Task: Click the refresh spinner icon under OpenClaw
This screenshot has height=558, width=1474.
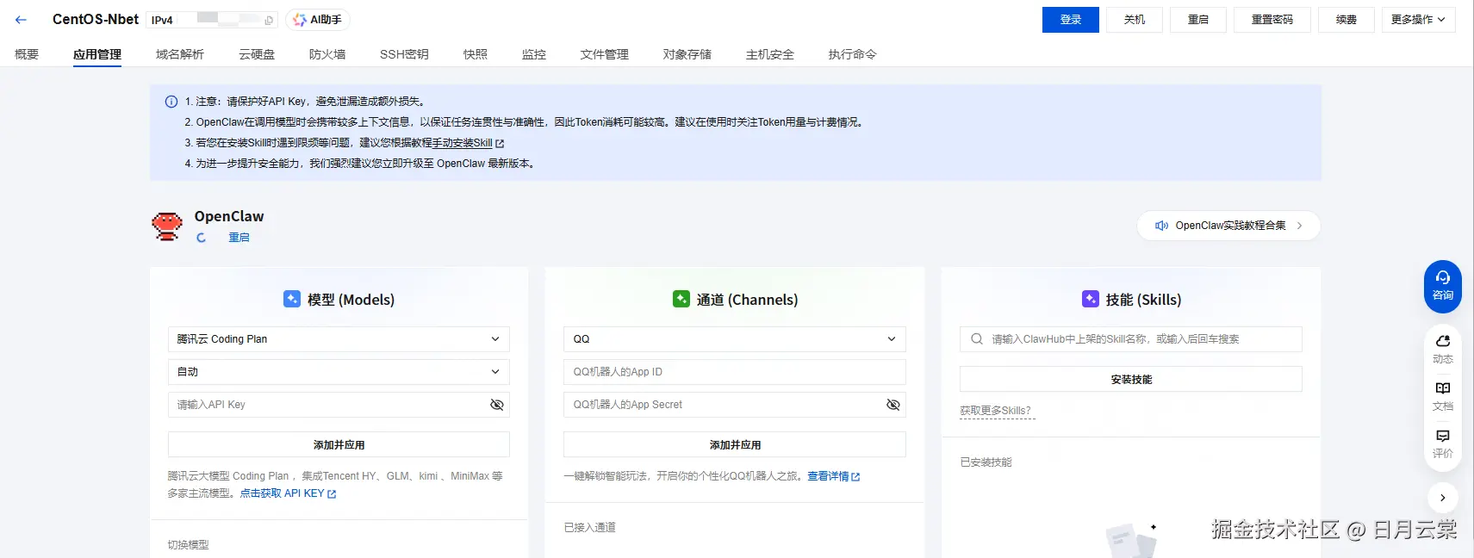Action: pos(201,238)
